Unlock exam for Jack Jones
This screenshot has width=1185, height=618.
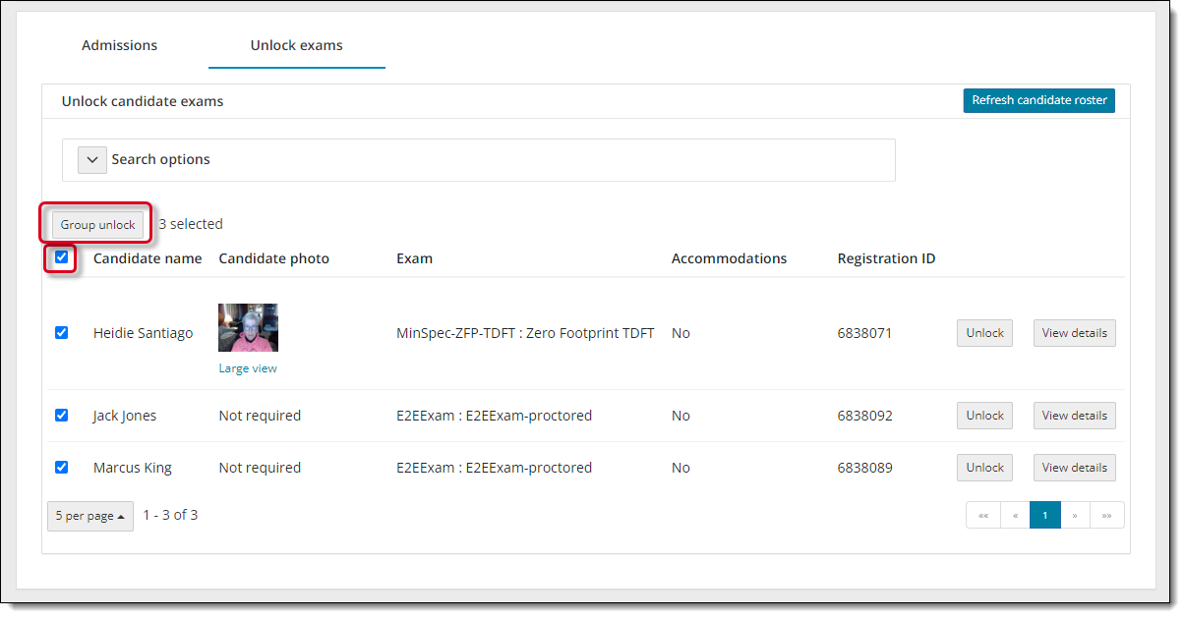(984, 416)
